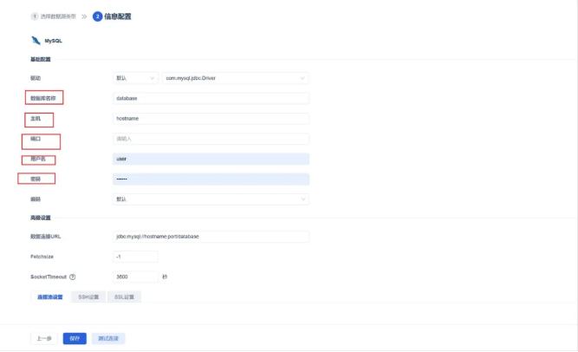Click the database name input field
578x352 pixels.
point(211,98)
